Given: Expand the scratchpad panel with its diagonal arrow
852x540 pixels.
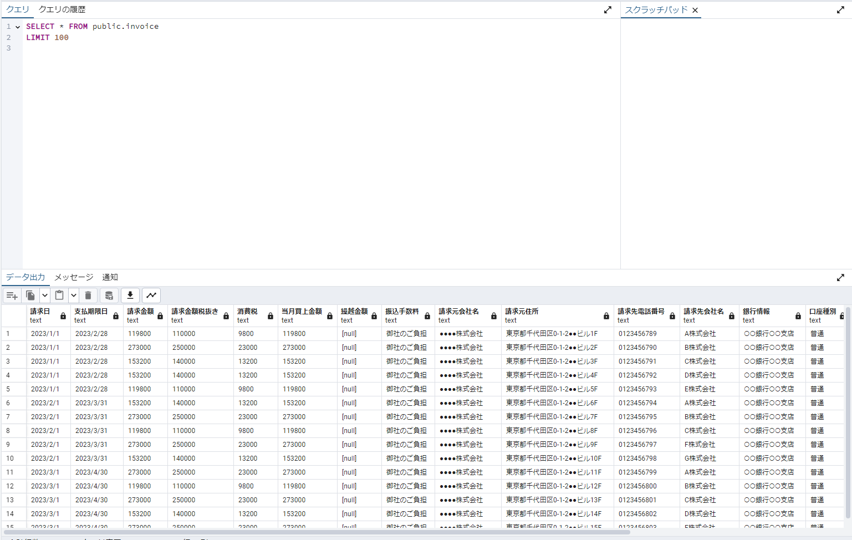Looking at the screenshot, I should [841, 9].
